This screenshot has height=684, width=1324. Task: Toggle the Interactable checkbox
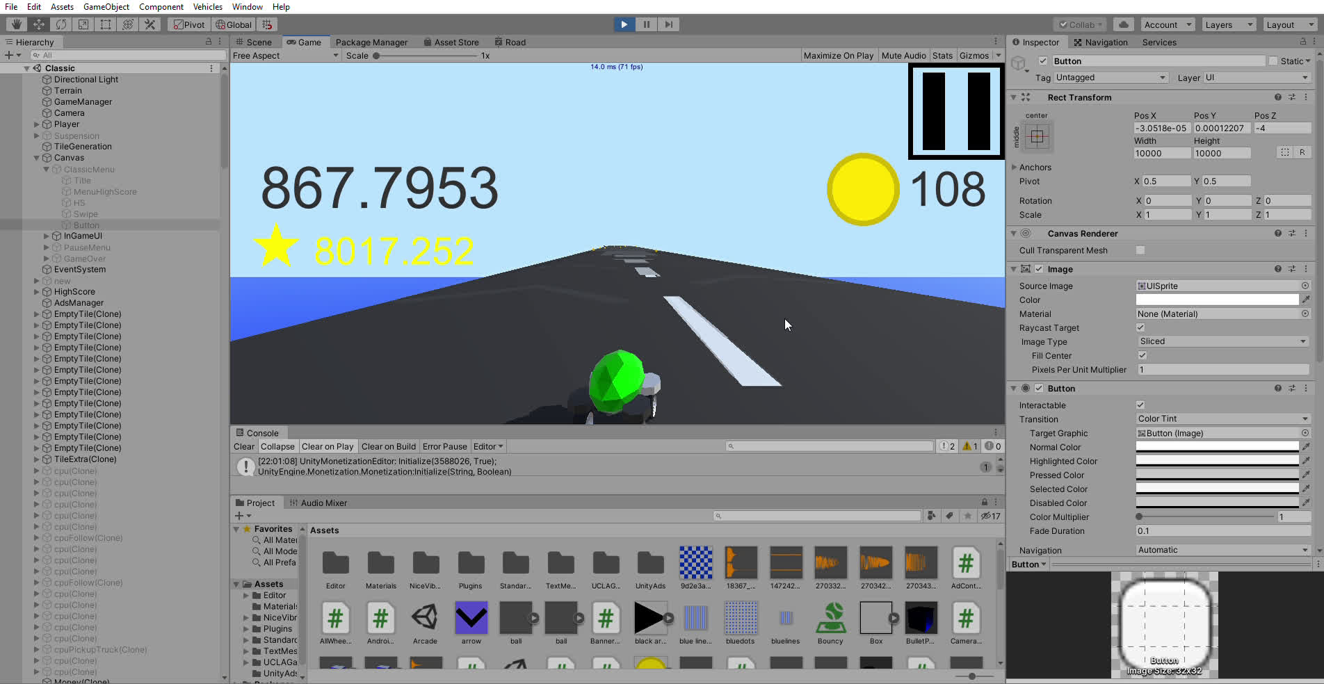(1140, 405)
